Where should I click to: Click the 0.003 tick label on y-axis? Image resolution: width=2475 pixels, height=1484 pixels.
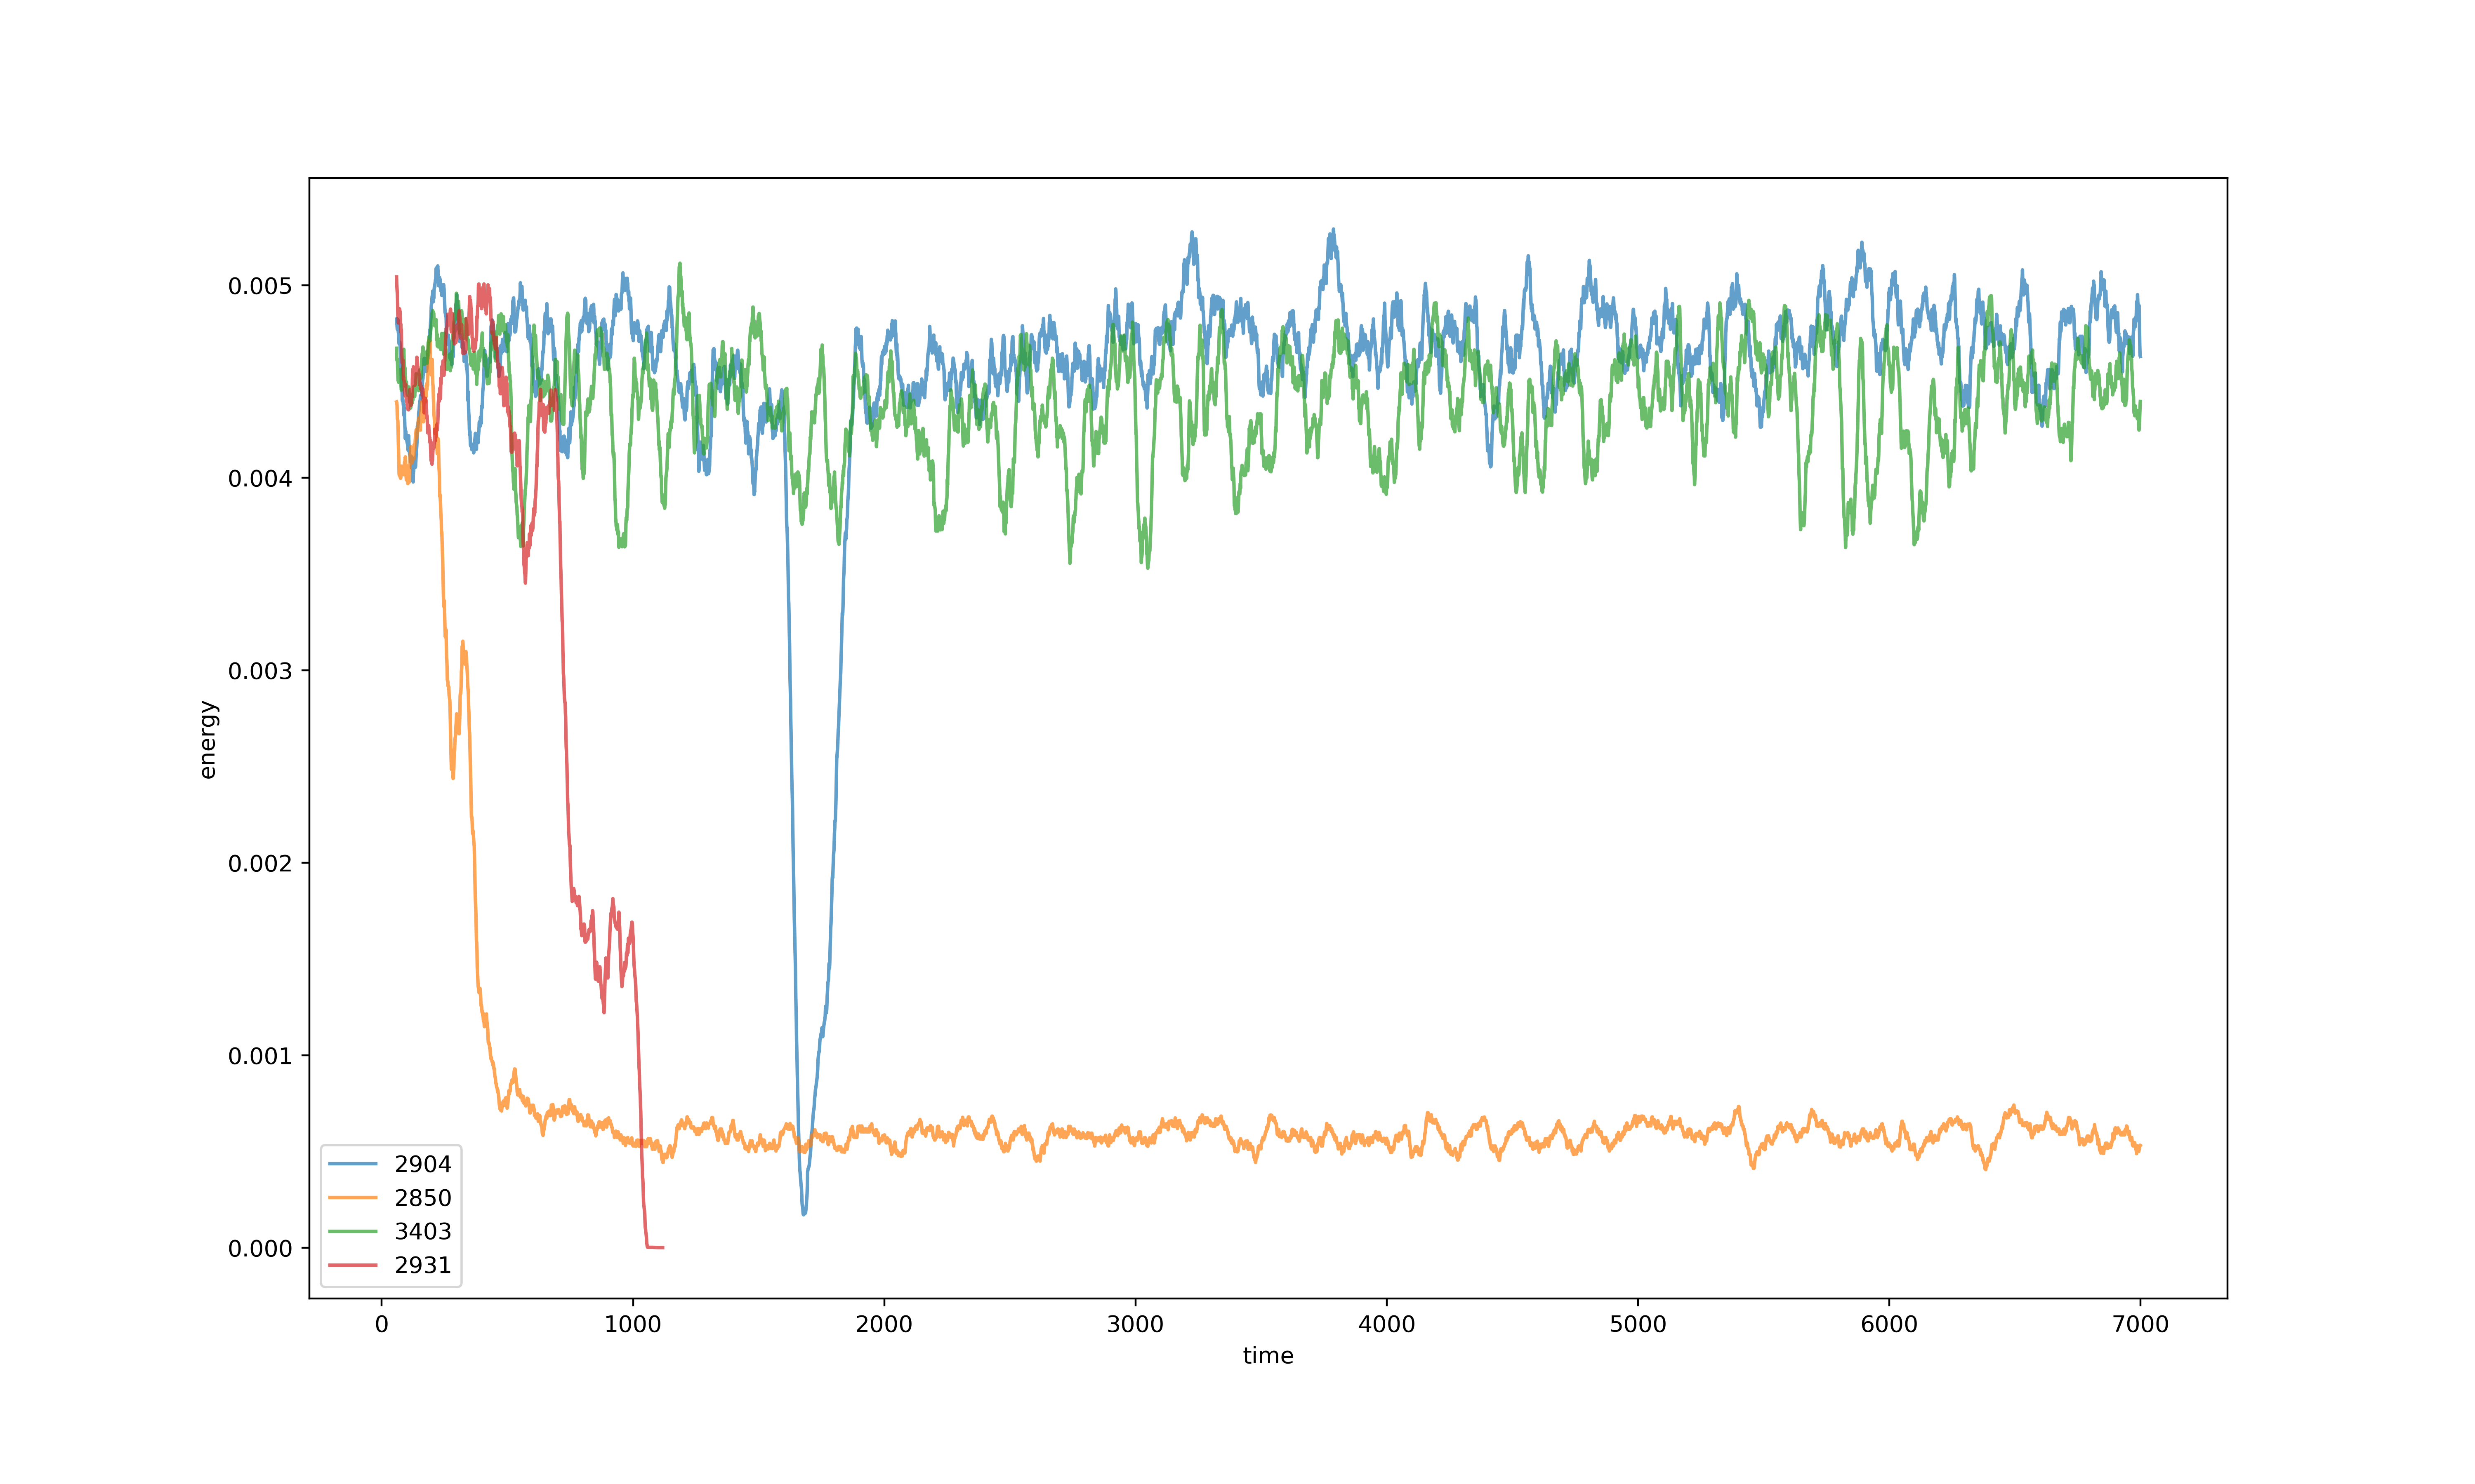[x=260, y=671]
